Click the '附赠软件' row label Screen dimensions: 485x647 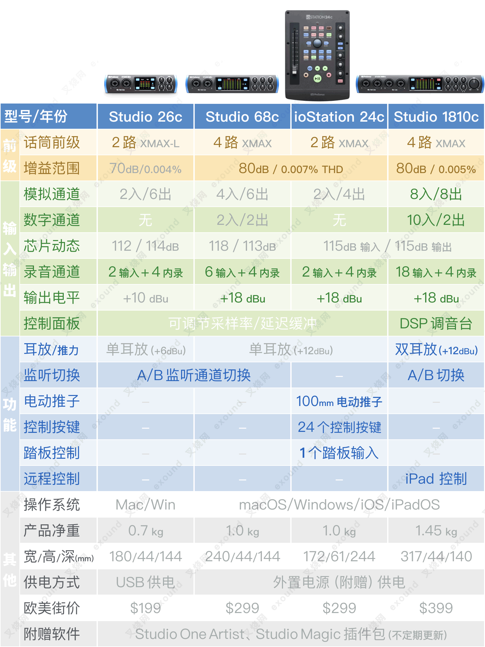58,634
